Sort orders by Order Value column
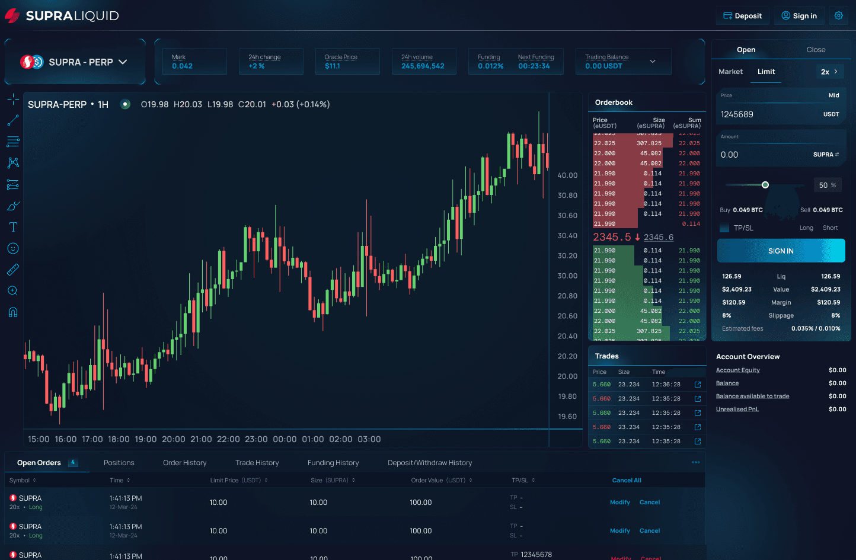Screen dimensions: 856x560 pyautogui.click(x=442, y=481)
